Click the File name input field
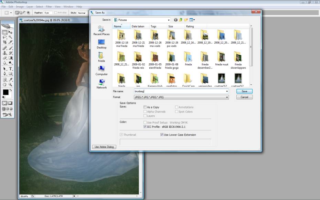The height and width of the screenshot is (200, 320). tap(181, 91)
